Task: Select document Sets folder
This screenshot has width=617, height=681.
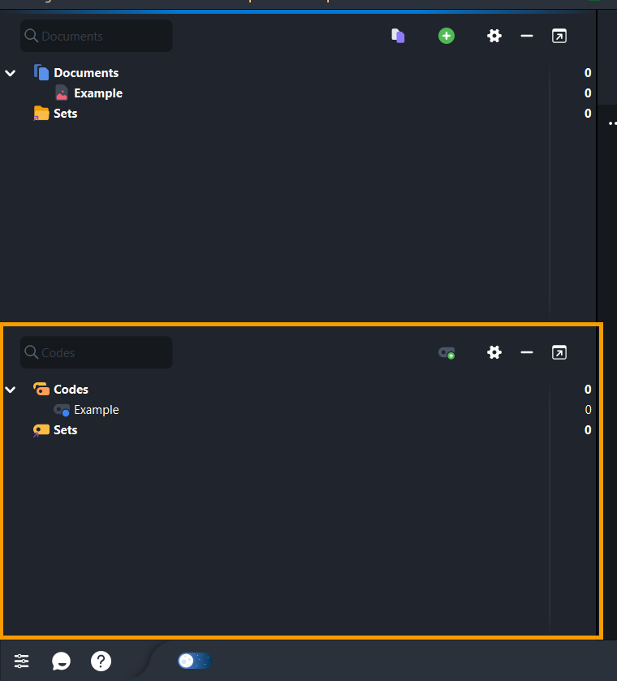Action: [x=65, y=114]
